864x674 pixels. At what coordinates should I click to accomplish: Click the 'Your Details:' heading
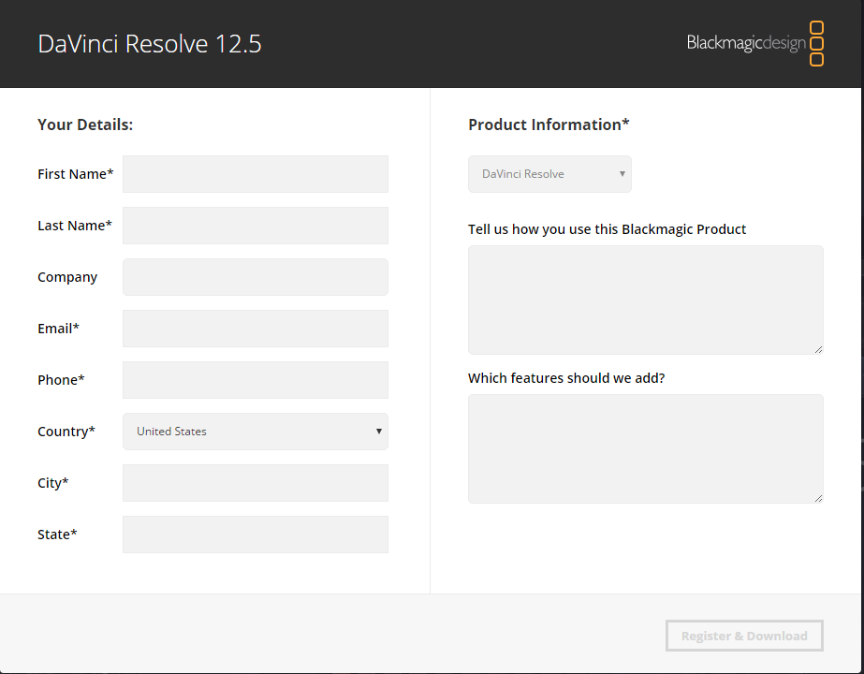(x=85, y=125)
